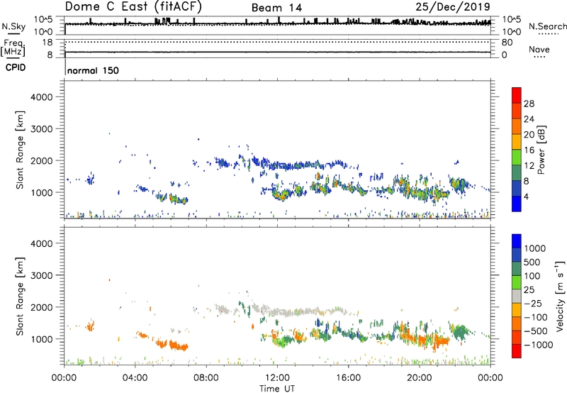Click the power panel '3000' range tick label
The height and width of the screenshot is (393, 567).
(x=41, y=129)
